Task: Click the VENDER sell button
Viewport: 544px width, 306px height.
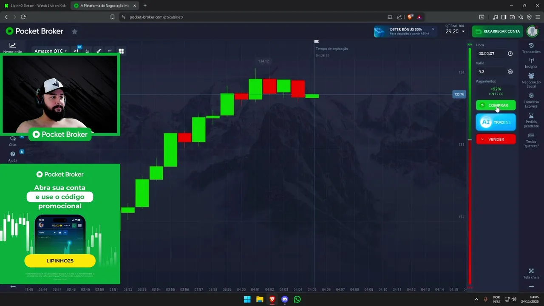Action: pyautogui.click(x=496, y=139)
